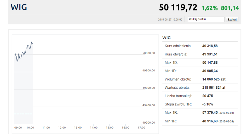Click the 49400,00 price axis label
This screenshot has width=247, height=134.
149,105
